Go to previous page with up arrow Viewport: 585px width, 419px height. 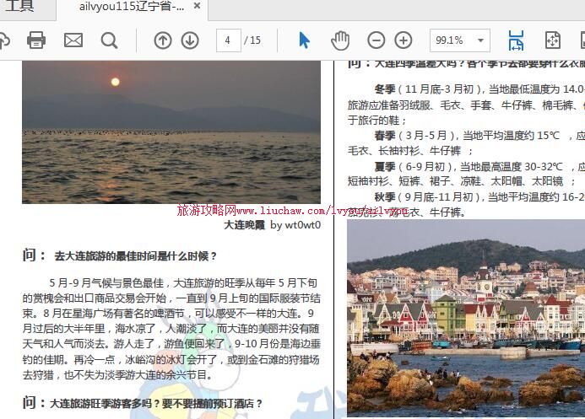coord(163,40)
